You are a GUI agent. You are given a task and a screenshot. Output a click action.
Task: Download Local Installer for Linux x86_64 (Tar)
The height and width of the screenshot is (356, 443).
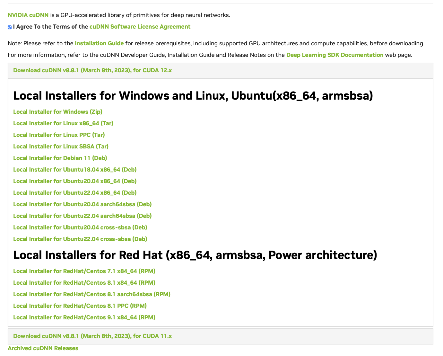click(x=63, y=123)
